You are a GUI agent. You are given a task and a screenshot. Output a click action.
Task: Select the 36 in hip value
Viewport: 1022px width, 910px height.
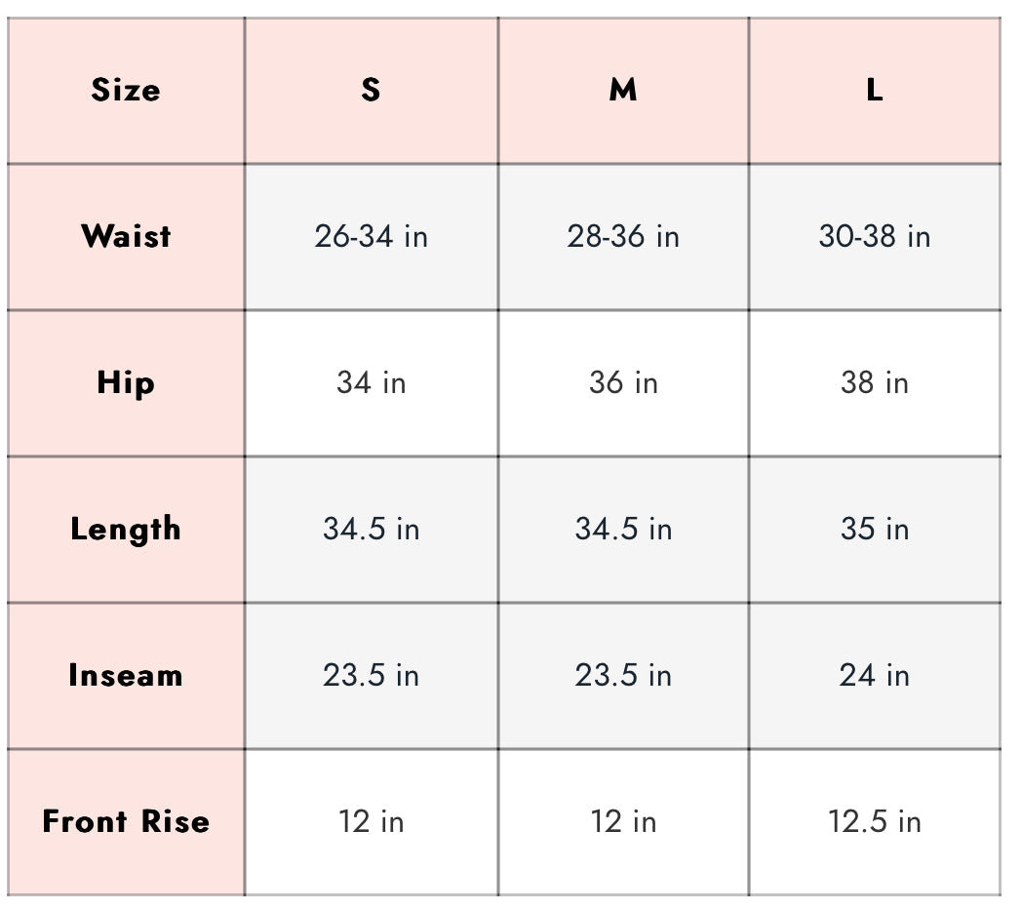coord(623,382)
